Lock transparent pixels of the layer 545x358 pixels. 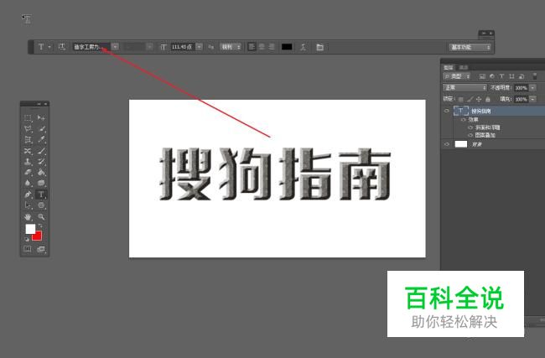point(461,100)
